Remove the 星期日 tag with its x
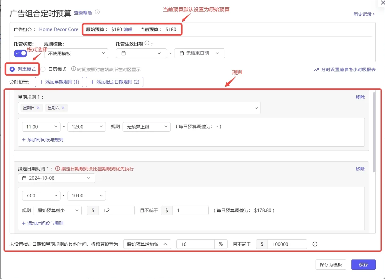 click(38, 108)
